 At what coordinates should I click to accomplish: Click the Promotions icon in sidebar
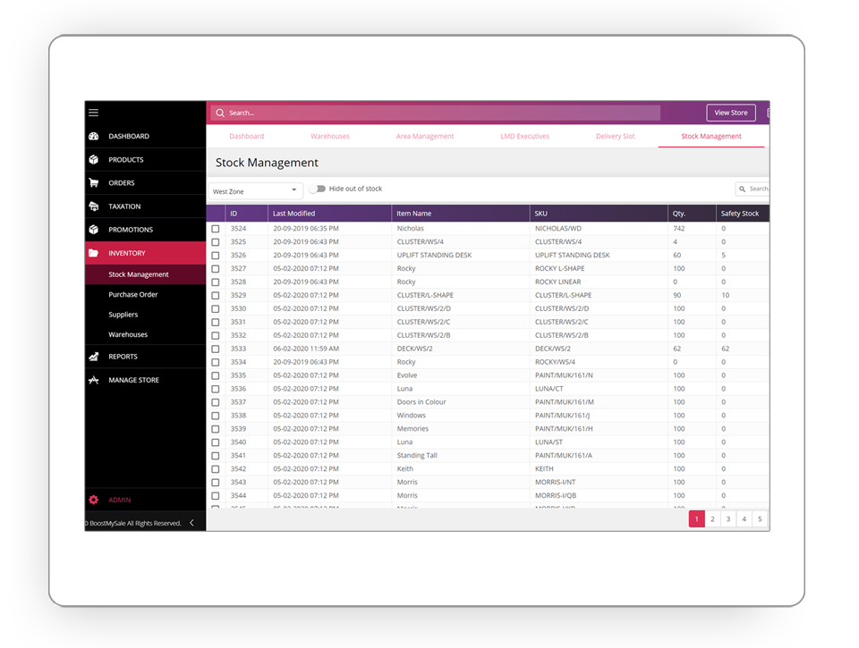tap(94, 230)
